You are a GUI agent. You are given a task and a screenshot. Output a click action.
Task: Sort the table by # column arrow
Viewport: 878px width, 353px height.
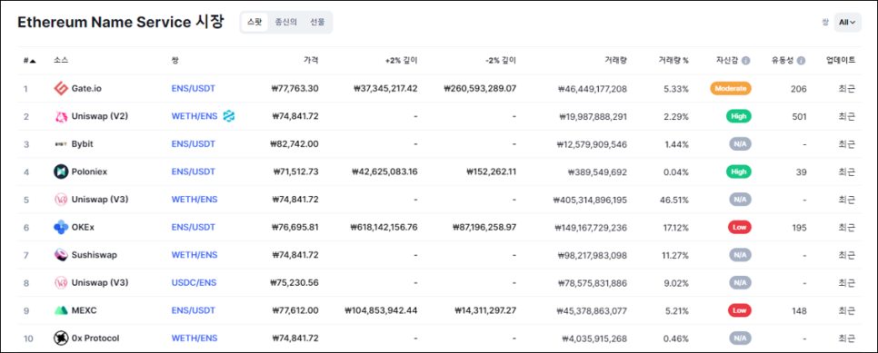coord(33,61)
